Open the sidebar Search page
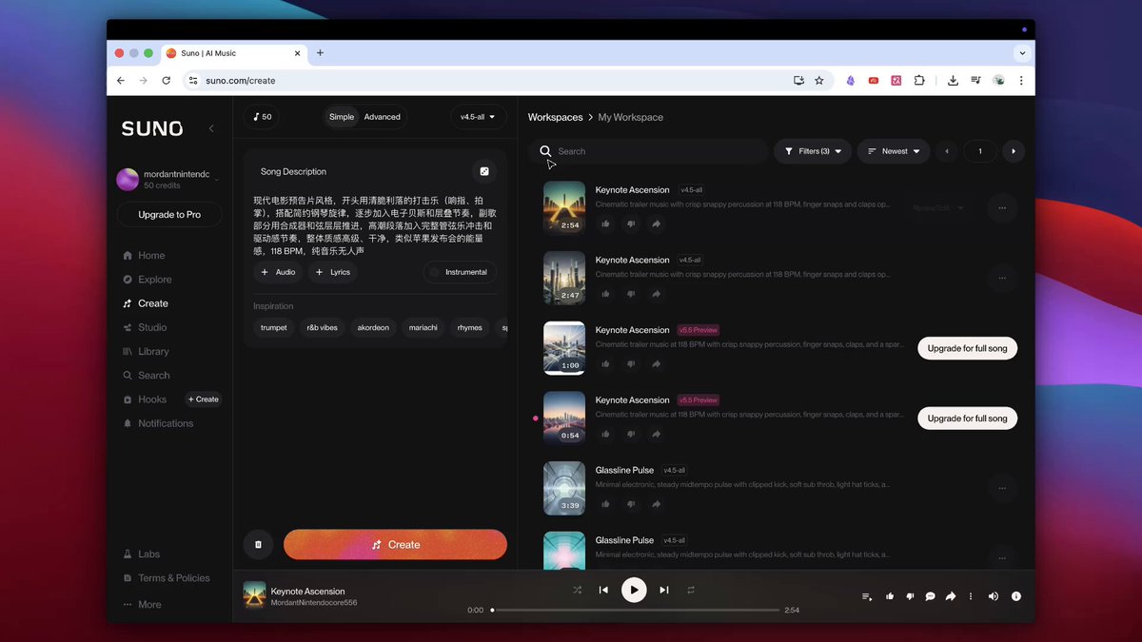Image resolution: width=1142 pixels, height=642 pixels. point(146,376)
